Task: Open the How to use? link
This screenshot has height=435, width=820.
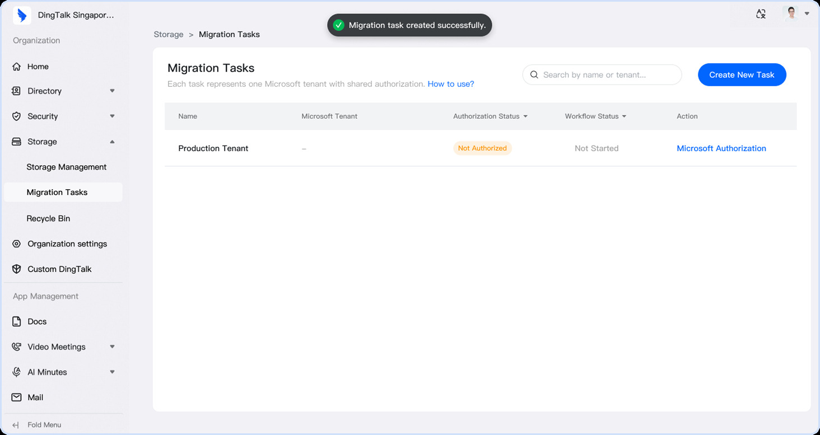Action: pyautogui.click(x=451, y=84)
